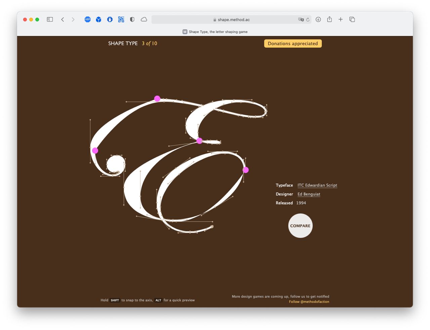
Task: Select the pink anchor point at letter center
Action: pyautogui.click(x=200, y=141)
